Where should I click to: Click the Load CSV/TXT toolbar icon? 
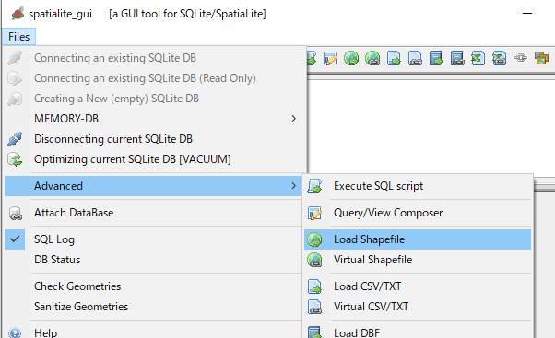[394, 58]
